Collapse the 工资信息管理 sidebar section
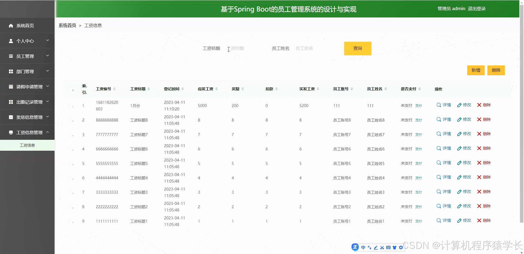This screenshot has width=524, height=254. click(x=27, y=132)
